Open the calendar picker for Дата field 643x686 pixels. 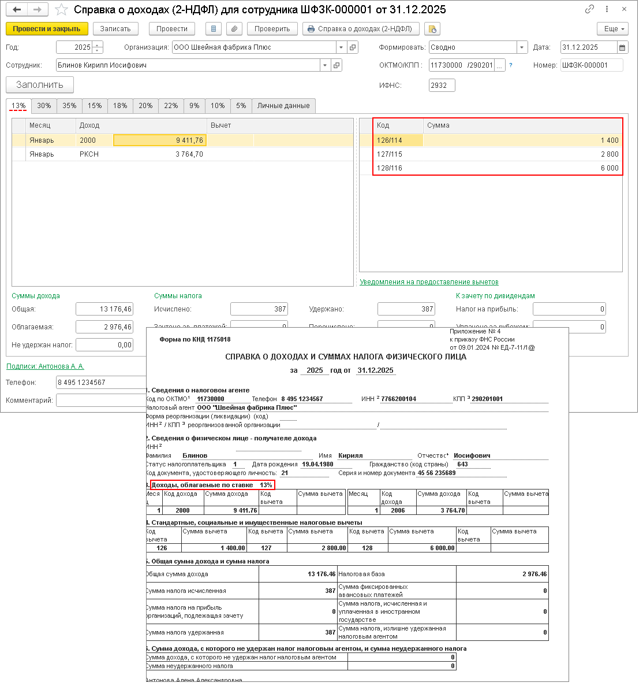pyautogui.click(x=622, y=47)
